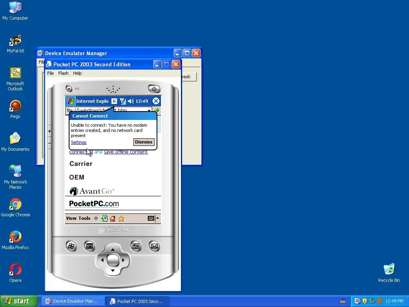This screenshot has height=307, width=409.
Task: Open the emulator Flash menu
Action: (64, 73)
